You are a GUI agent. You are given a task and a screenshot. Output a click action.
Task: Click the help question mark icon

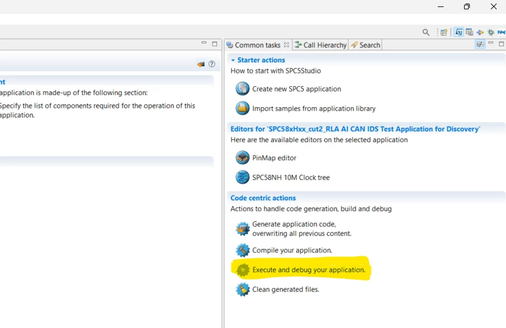(x=212, y=64)
